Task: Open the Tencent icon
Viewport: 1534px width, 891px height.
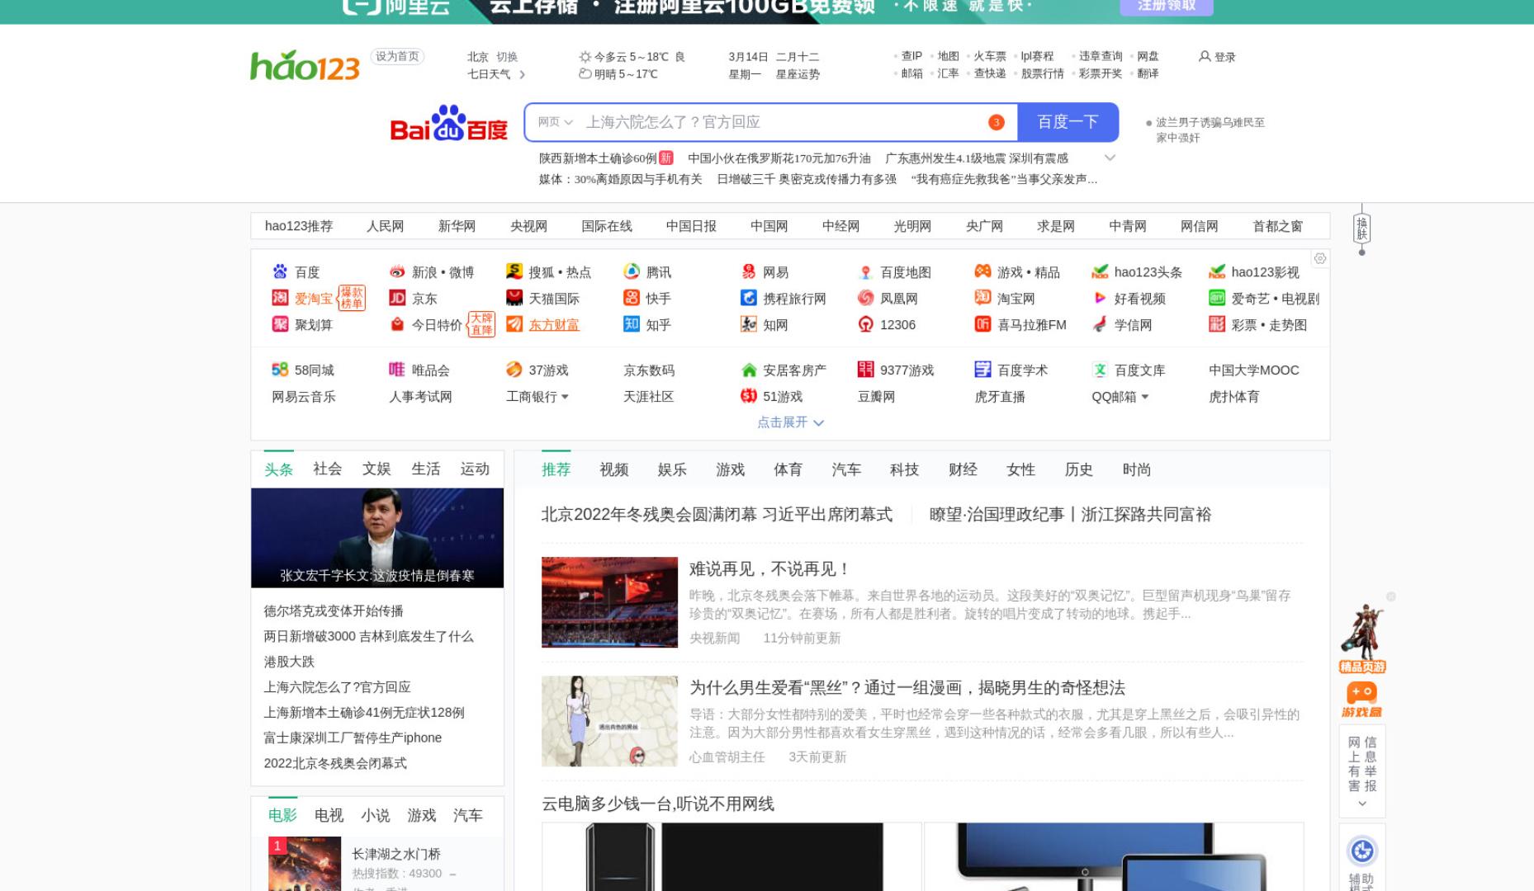Action: [632, 271]
